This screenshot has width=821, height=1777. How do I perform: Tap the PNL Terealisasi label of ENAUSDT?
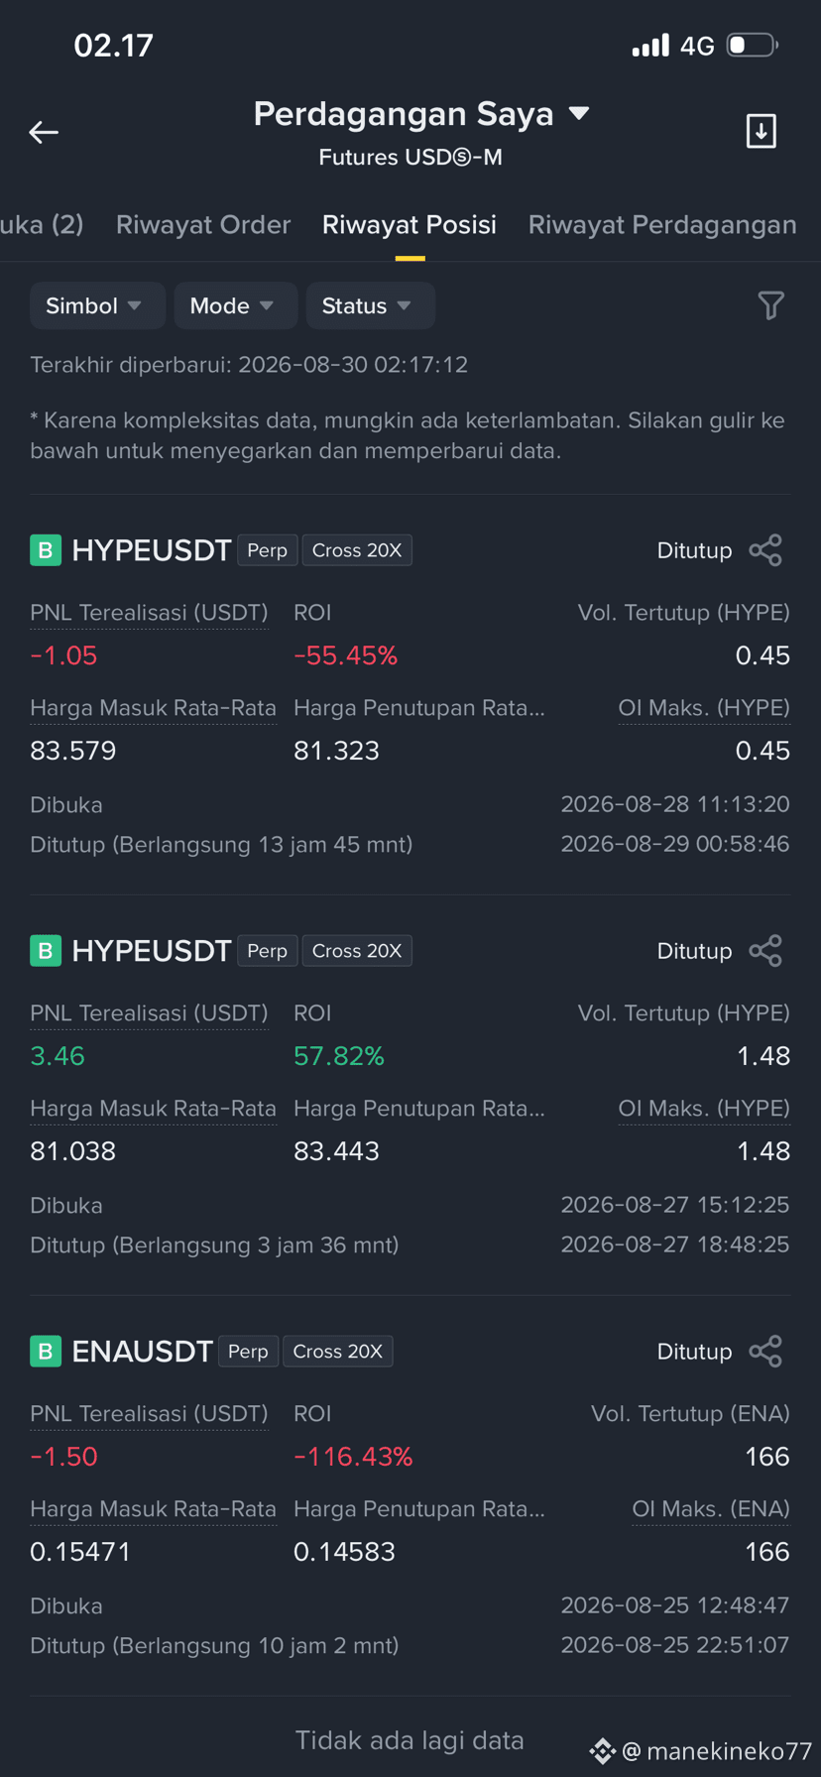click(x=149, y=1414)
